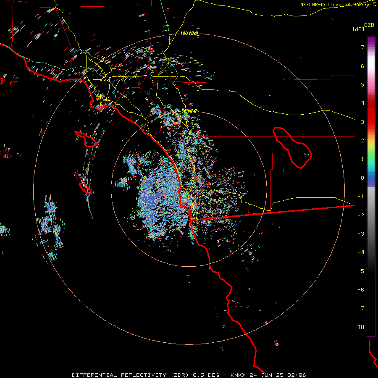Click the 2 value on color scale

point(362,141)
